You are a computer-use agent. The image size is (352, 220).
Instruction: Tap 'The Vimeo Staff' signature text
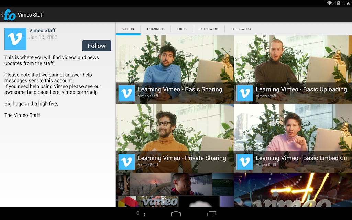click(22, 115)
